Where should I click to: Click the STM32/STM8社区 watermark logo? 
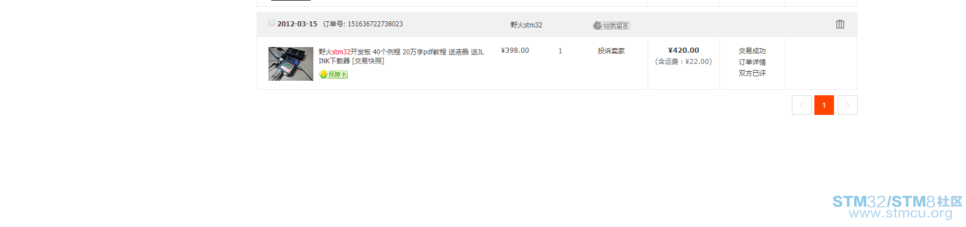[x=897, y=201]
